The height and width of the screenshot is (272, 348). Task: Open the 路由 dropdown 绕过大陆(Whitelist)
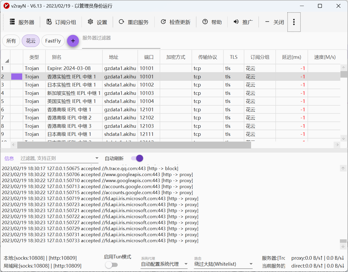(x=223, y=264)
